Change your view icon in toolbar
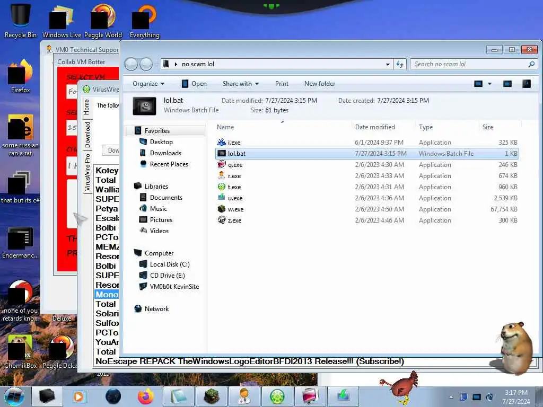 coord(478,84)
